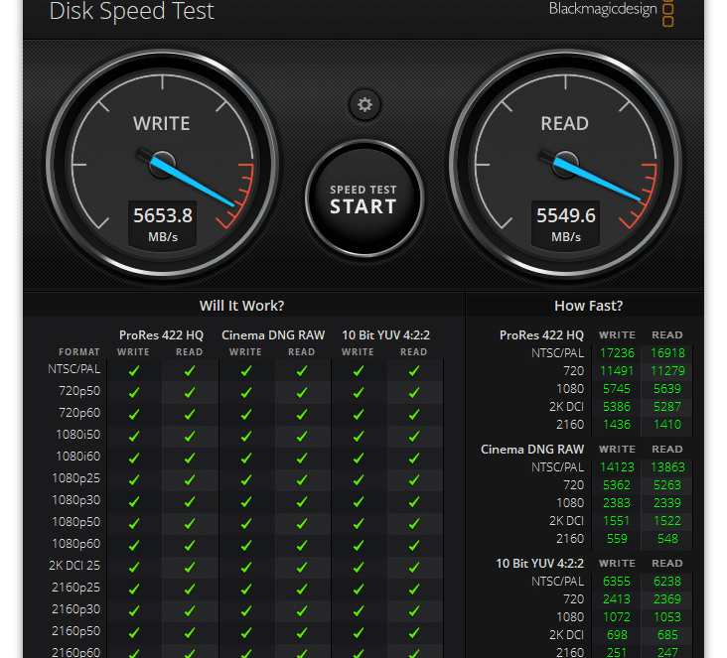727x658 pixels.
Task: Click the Will It Work? heading
Action: [241, 306]
